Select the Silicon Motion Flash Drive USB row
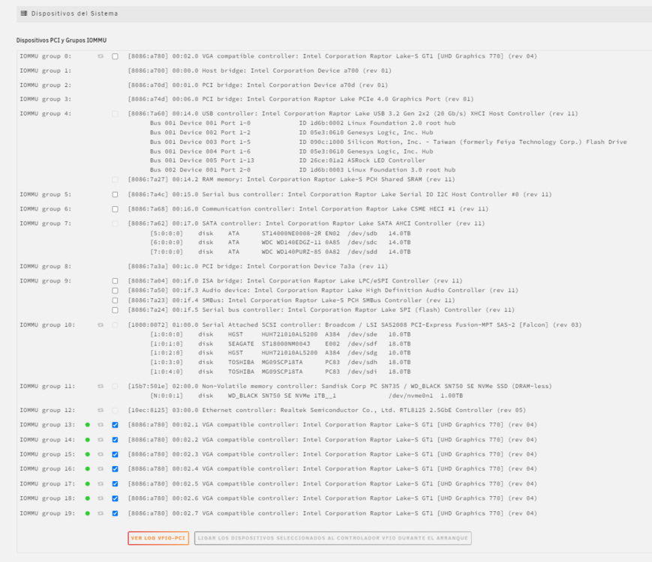This screenshot has height=562, width=652. (x=389, y=142)
